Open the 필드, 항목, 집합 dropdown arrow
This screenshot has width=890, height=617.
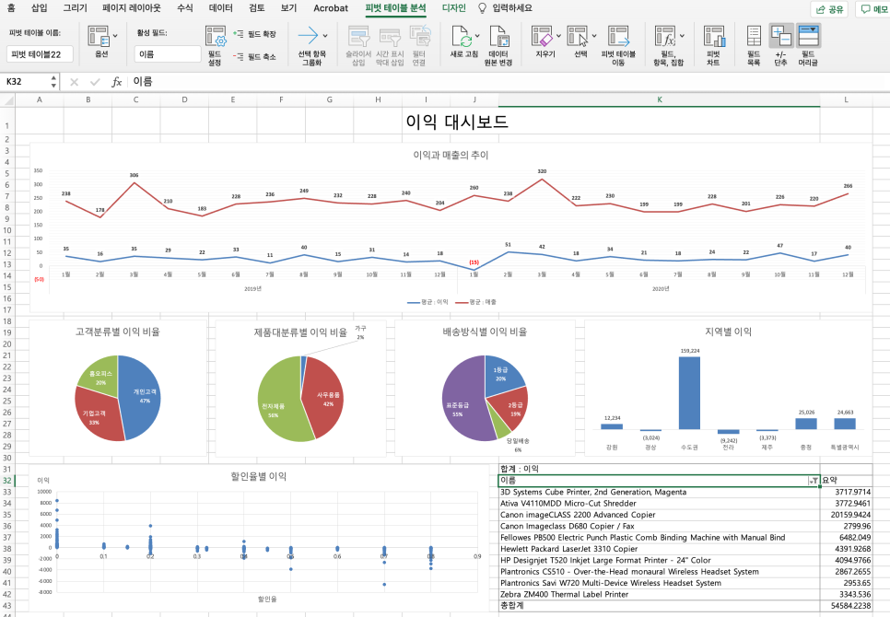tap(682, 36)
